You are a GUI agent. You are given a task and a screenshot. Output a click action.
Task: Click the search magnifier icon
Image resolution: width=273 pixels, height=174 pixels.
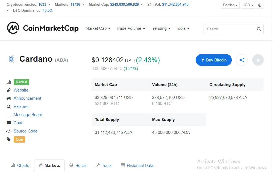pyautogui.click(x=259, y=29)
